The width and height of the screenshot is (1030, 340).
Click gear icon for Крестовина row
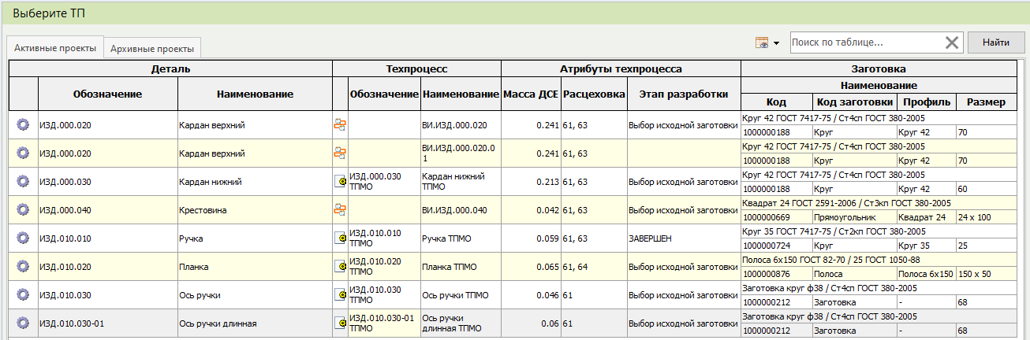point(23,209)
